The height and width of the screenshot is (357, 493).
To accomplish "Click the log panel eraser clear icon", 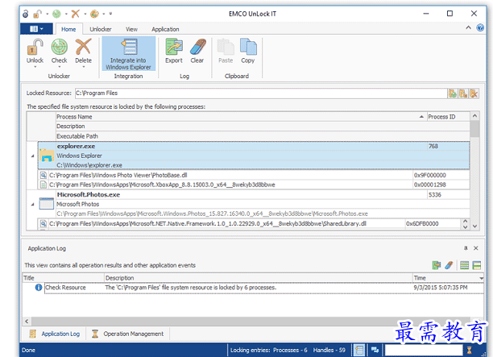I will 449,265.
